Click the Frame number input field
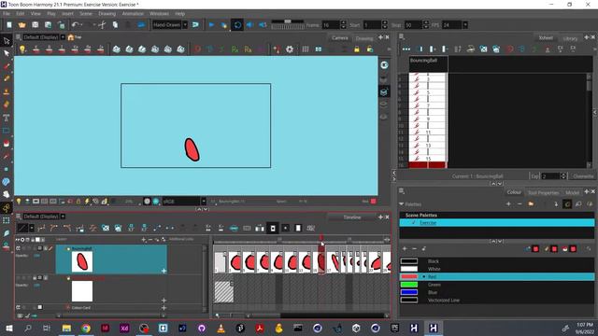This screenshot has width=598, height=336. point(330,25)
